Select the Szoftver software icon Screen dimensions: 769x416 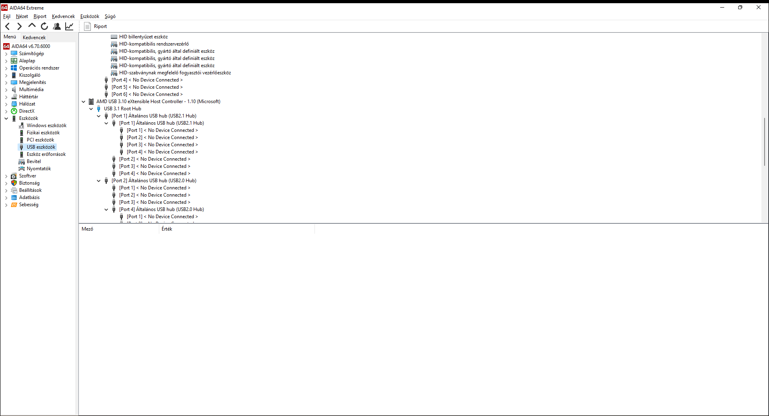coord(14,176)
